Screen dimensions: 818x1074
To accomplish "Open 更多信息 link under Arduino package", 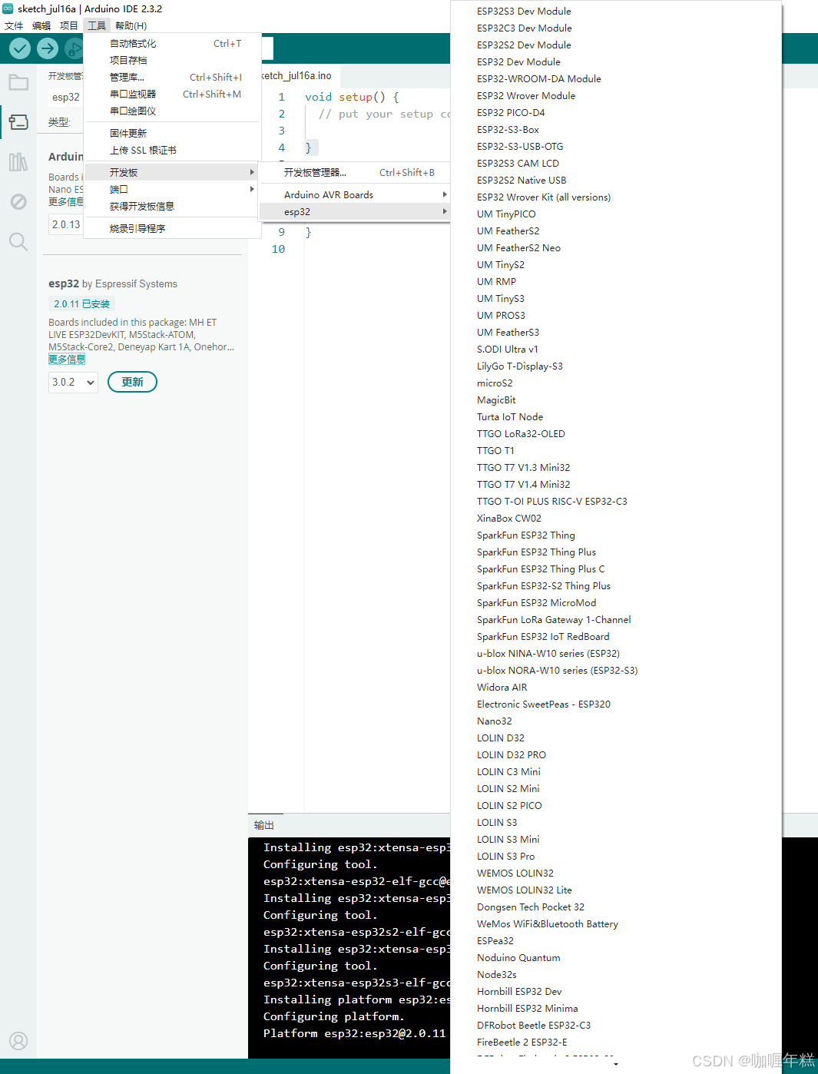I will 66,202.
